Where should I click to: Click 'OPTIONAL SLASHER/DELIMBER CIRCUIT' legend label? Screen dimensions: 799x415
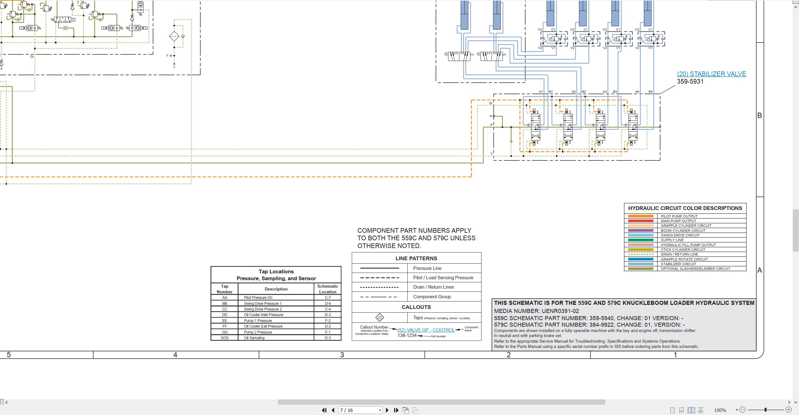pos(695,268)
